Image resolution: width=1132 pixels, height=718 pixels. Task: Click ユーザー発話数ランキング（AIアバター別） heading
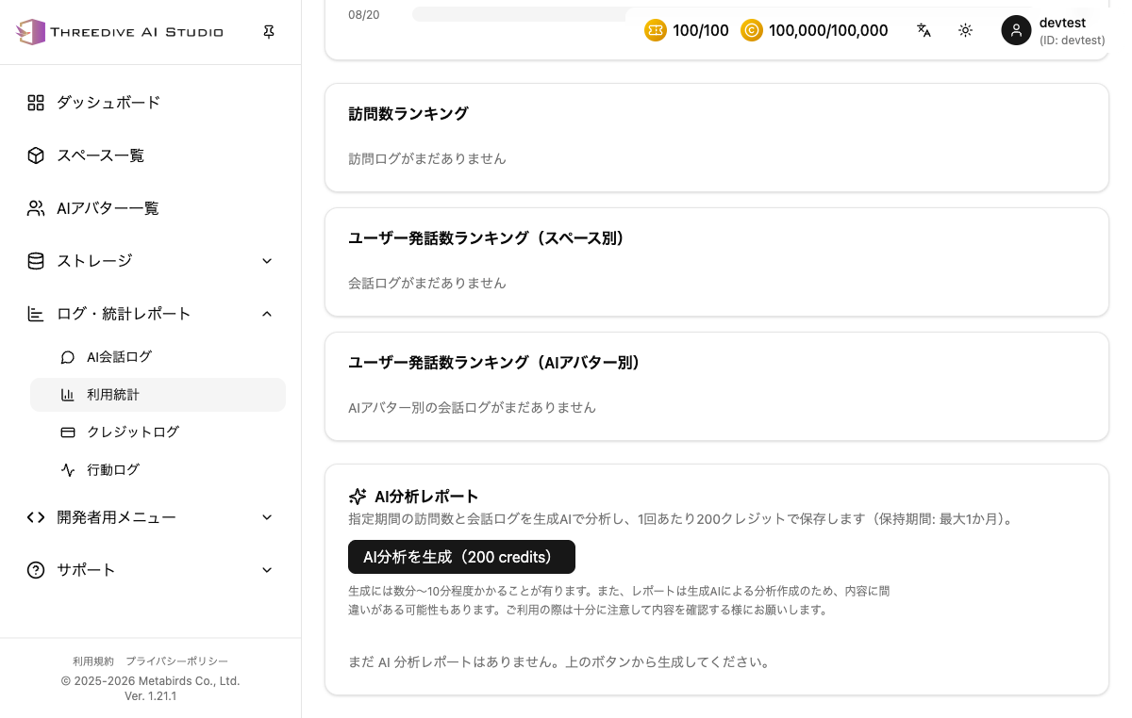pyautogui.click(x=494, y=363)
